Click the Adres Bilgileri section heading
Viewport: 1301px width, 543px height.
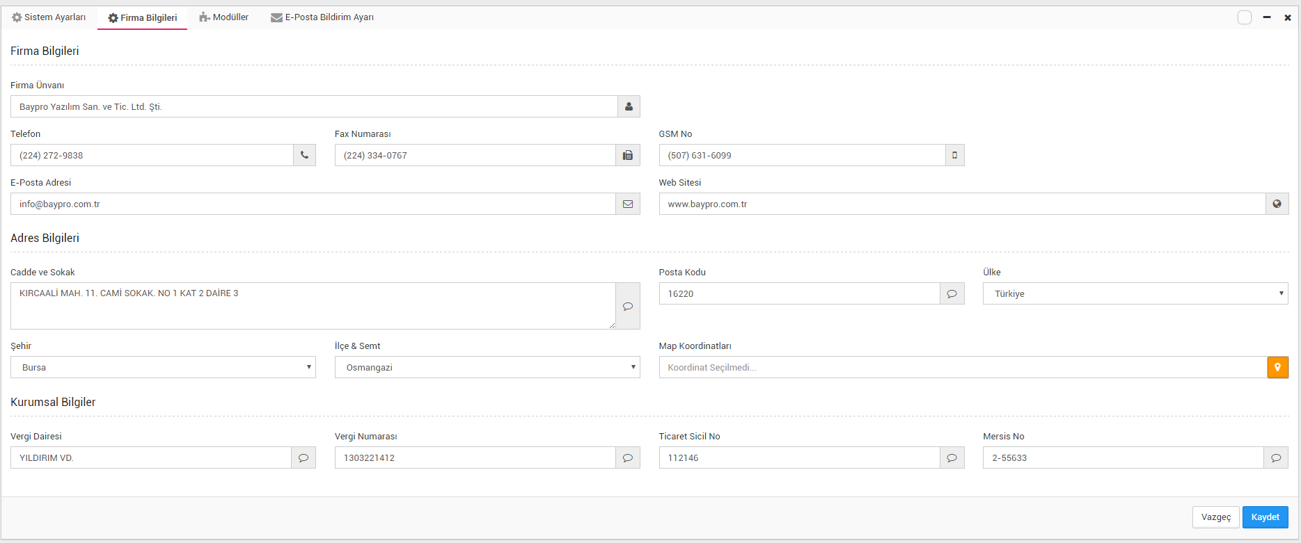click(45, 238)
